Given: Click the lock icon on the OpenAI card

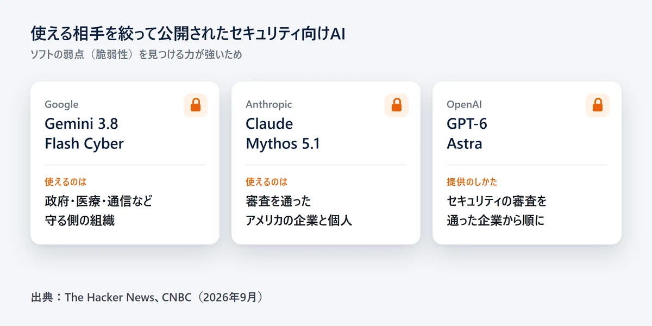Looking at the screenshot, I should point(598,105).
